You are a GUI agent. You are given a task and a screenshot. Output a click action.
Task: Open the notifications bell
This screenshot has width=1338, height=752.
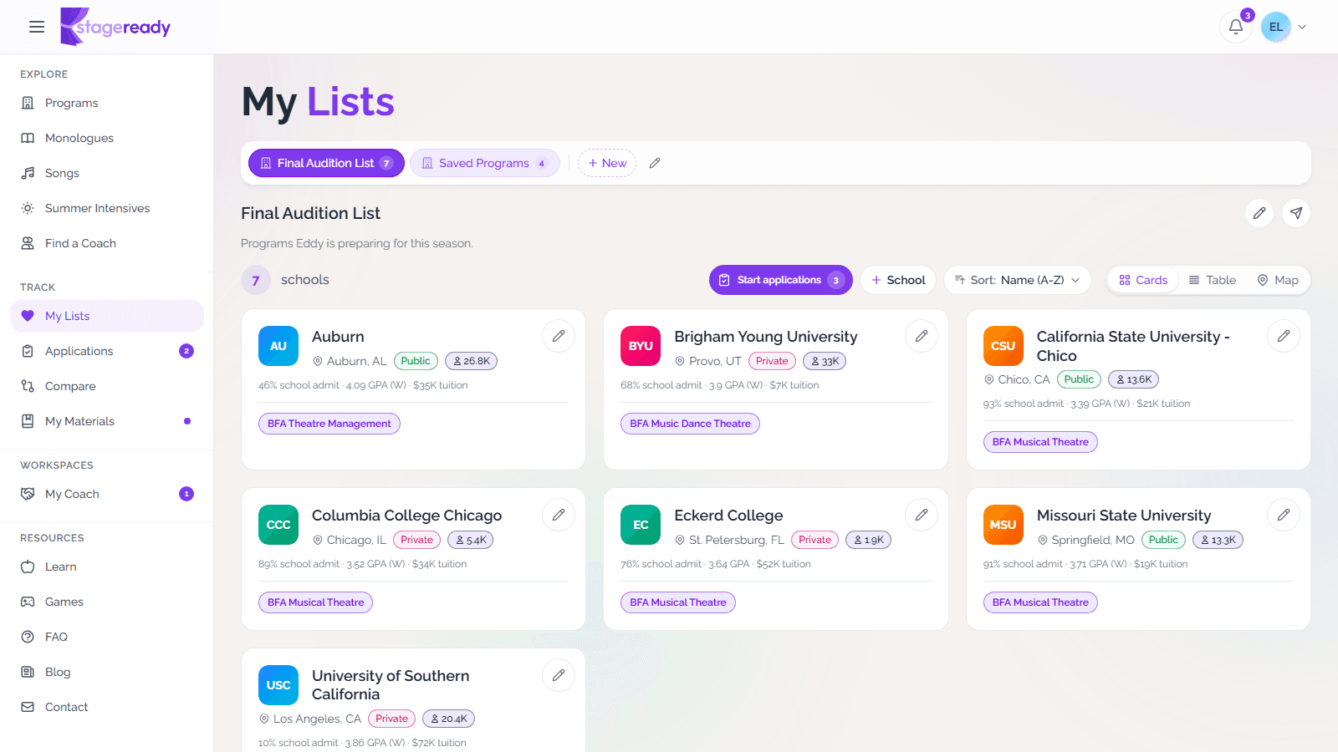[x=1235, y=27]
